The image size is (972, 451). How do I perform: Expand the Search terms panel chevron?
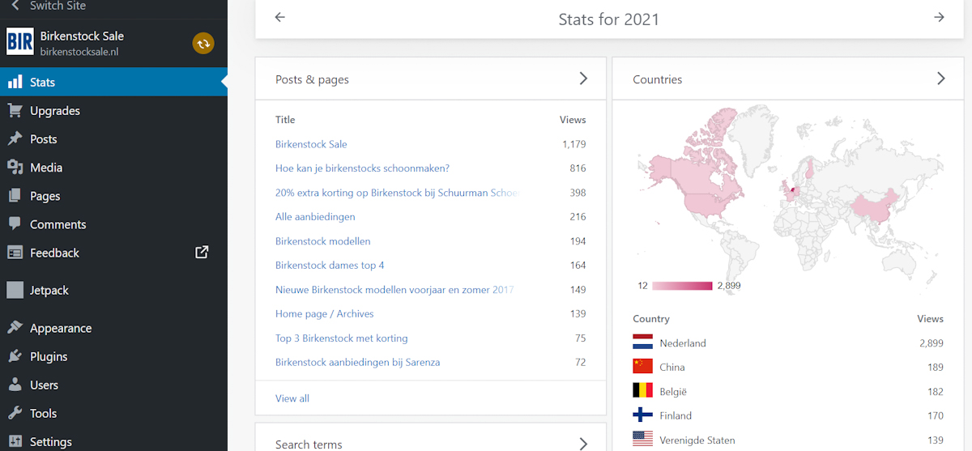pos(583,443)
